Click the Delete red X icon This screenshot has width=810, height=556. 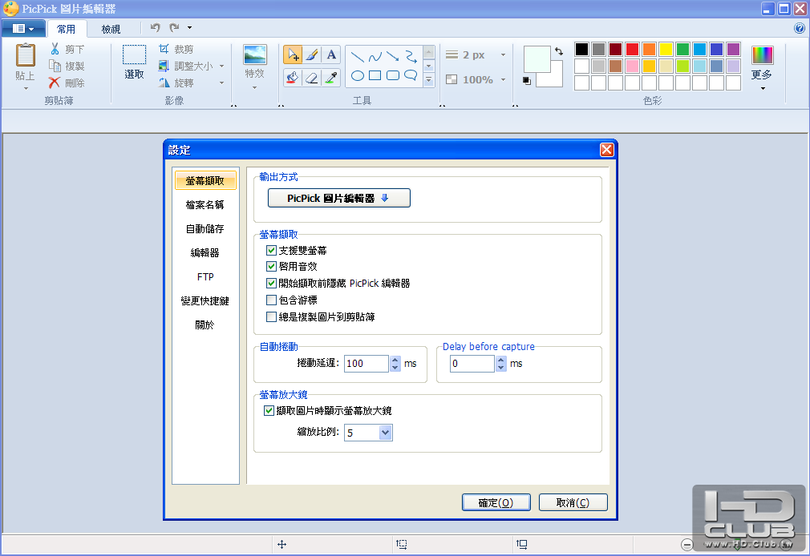tap(55, 83)
